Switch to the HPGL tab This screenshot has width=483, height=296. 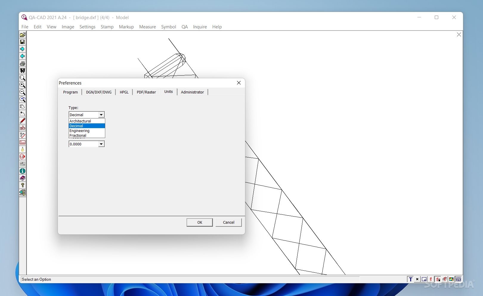pyautogui.click(x=124, y=92)
